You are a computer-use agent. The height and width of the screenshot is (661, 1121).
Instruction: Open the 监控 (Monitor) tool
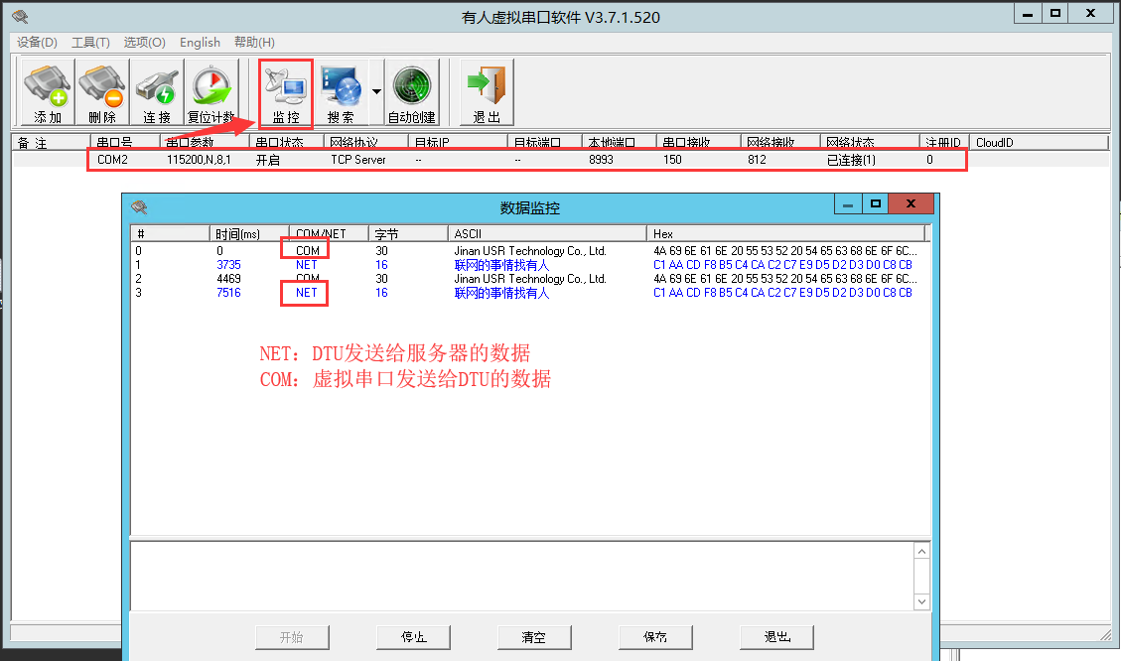[x=286, y=93]
